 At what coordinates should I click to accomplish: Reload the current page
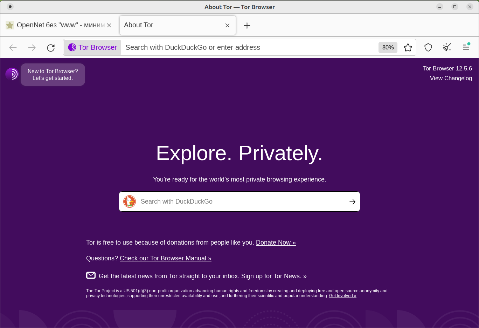click(51, 48)
